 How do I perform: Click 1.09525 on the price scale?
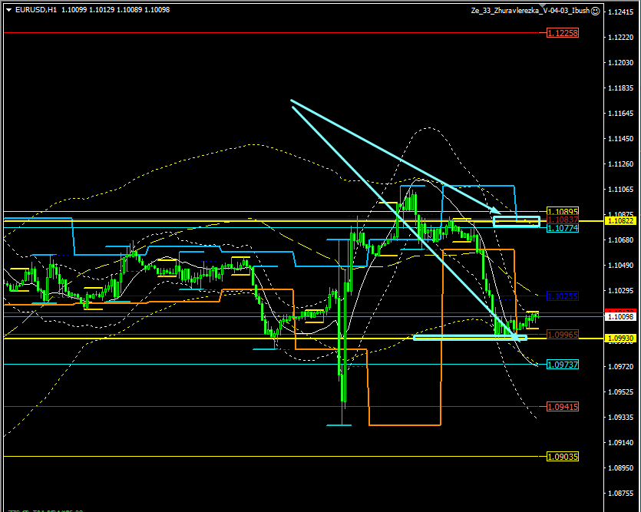click(x=621, y=391)
